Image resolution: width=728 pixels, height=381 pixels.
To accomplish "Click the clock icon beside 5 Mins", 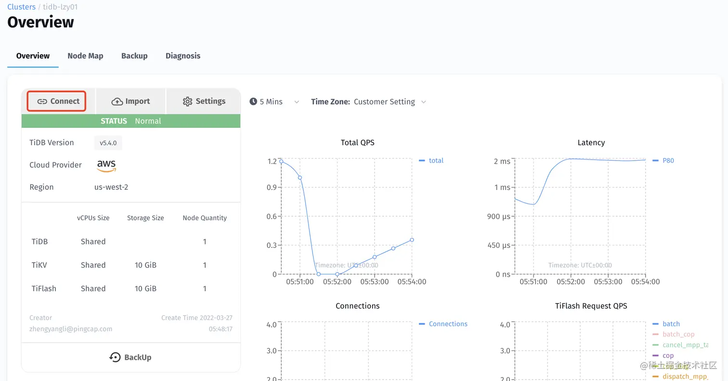I will coord(253,102).
